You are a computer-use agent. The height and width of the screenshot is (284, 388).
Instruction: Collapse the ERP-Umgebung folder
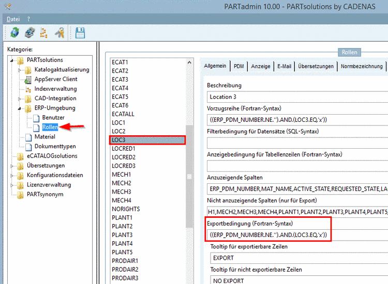tap(20, 108)
